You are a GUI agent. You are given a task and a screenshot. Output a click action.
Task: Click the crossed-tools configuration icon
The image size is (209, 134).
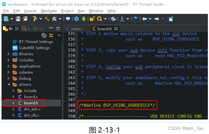[x=54, y=19]
